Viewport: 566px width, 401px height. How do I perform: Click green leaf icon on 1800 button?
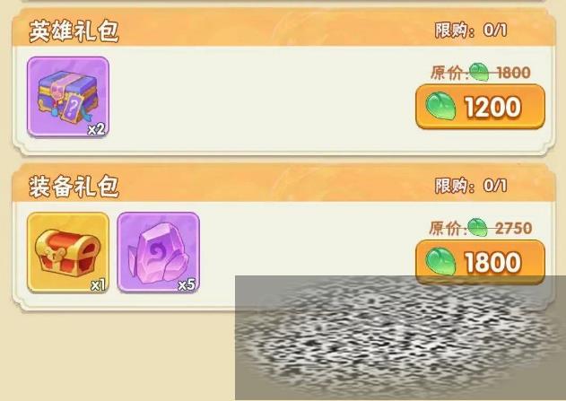pyautogui.click(x=440, y=262)
